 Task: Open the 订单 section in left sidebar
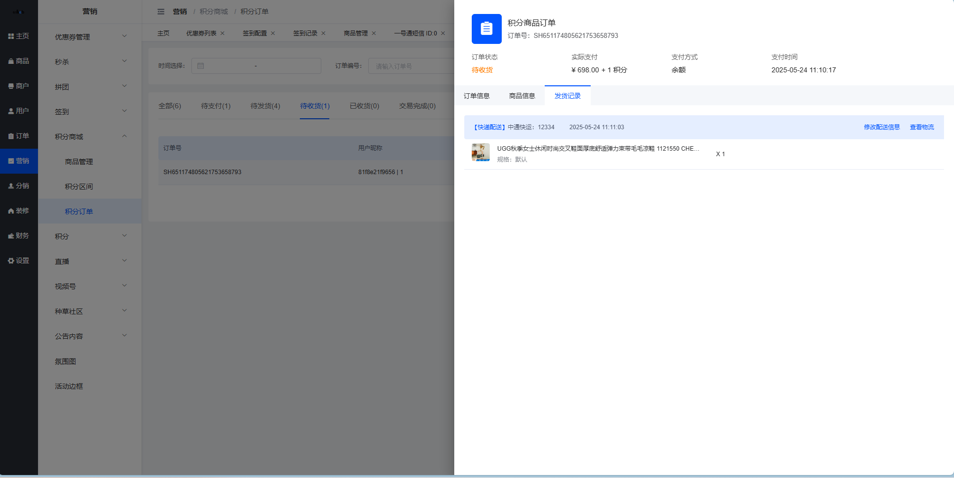(18, 136)
